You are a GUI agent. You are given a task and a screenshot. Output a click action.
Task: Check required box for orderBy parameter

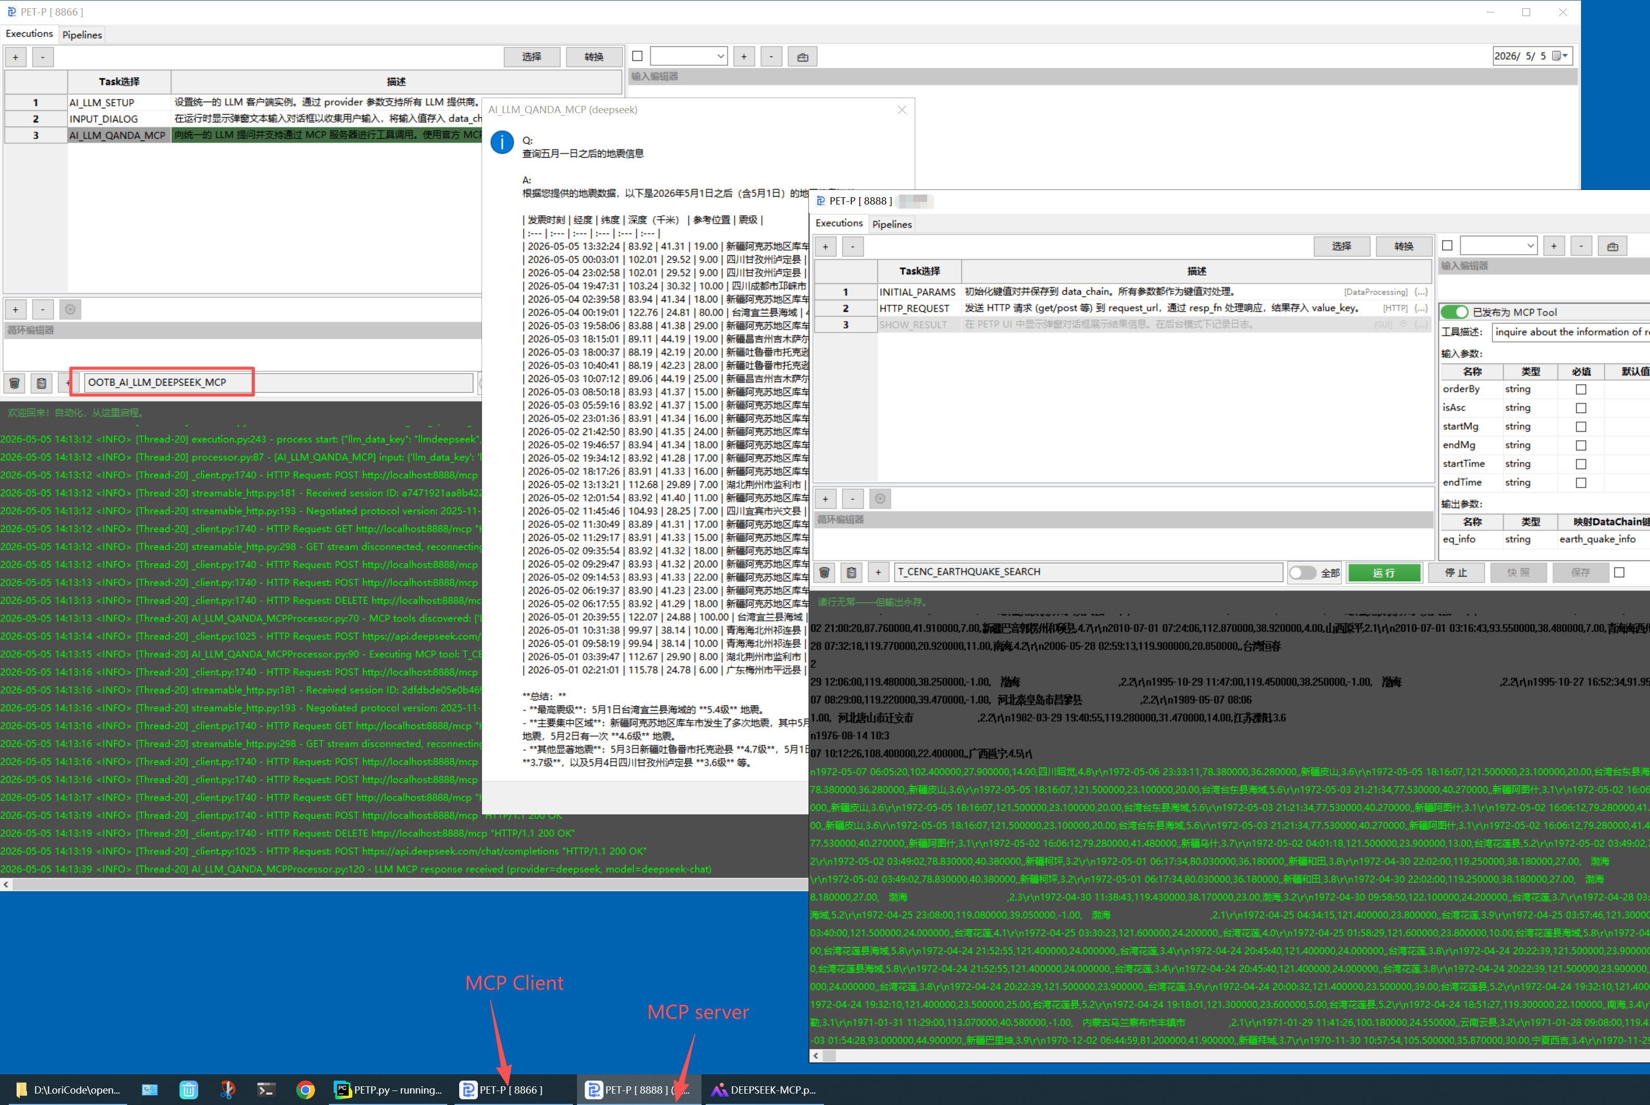pos(1581,390)
